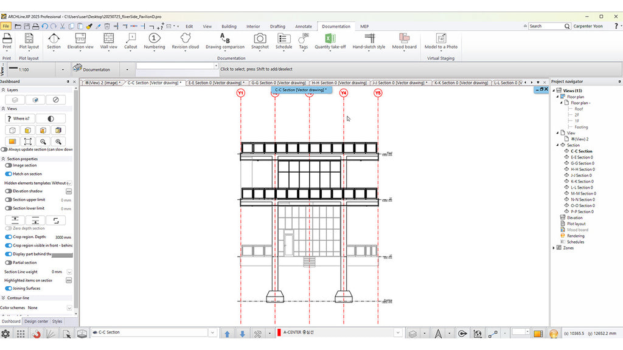Switch on Section upper limit
This screenshot has height=350, width=623.
click(x=9, y=200)
